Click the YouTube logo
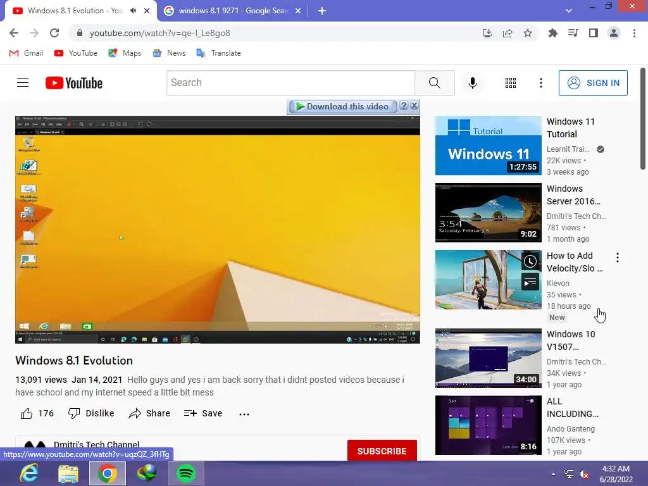The width and height of the screenshot is (648, 486). coord(74,83)
